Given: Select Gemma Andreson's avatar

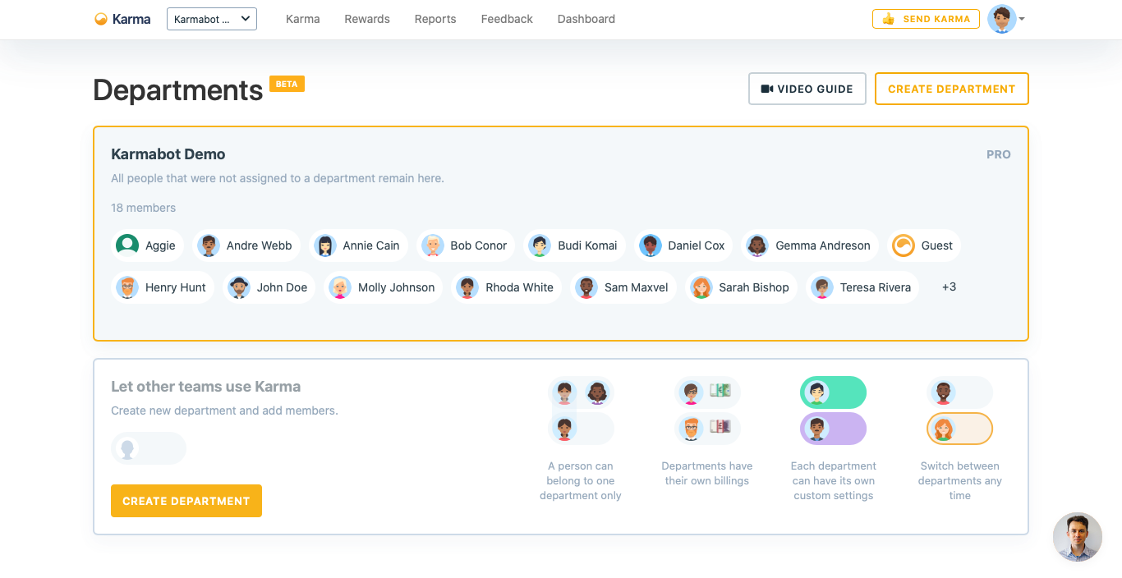Looking at the screenshot, I should coord(757,245).
